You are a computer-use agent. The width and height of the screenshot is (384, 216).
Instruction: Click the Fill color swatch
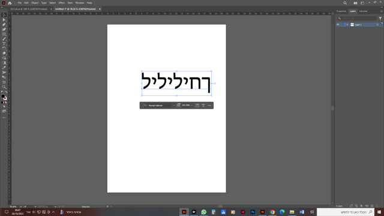[x=3, y=97]
